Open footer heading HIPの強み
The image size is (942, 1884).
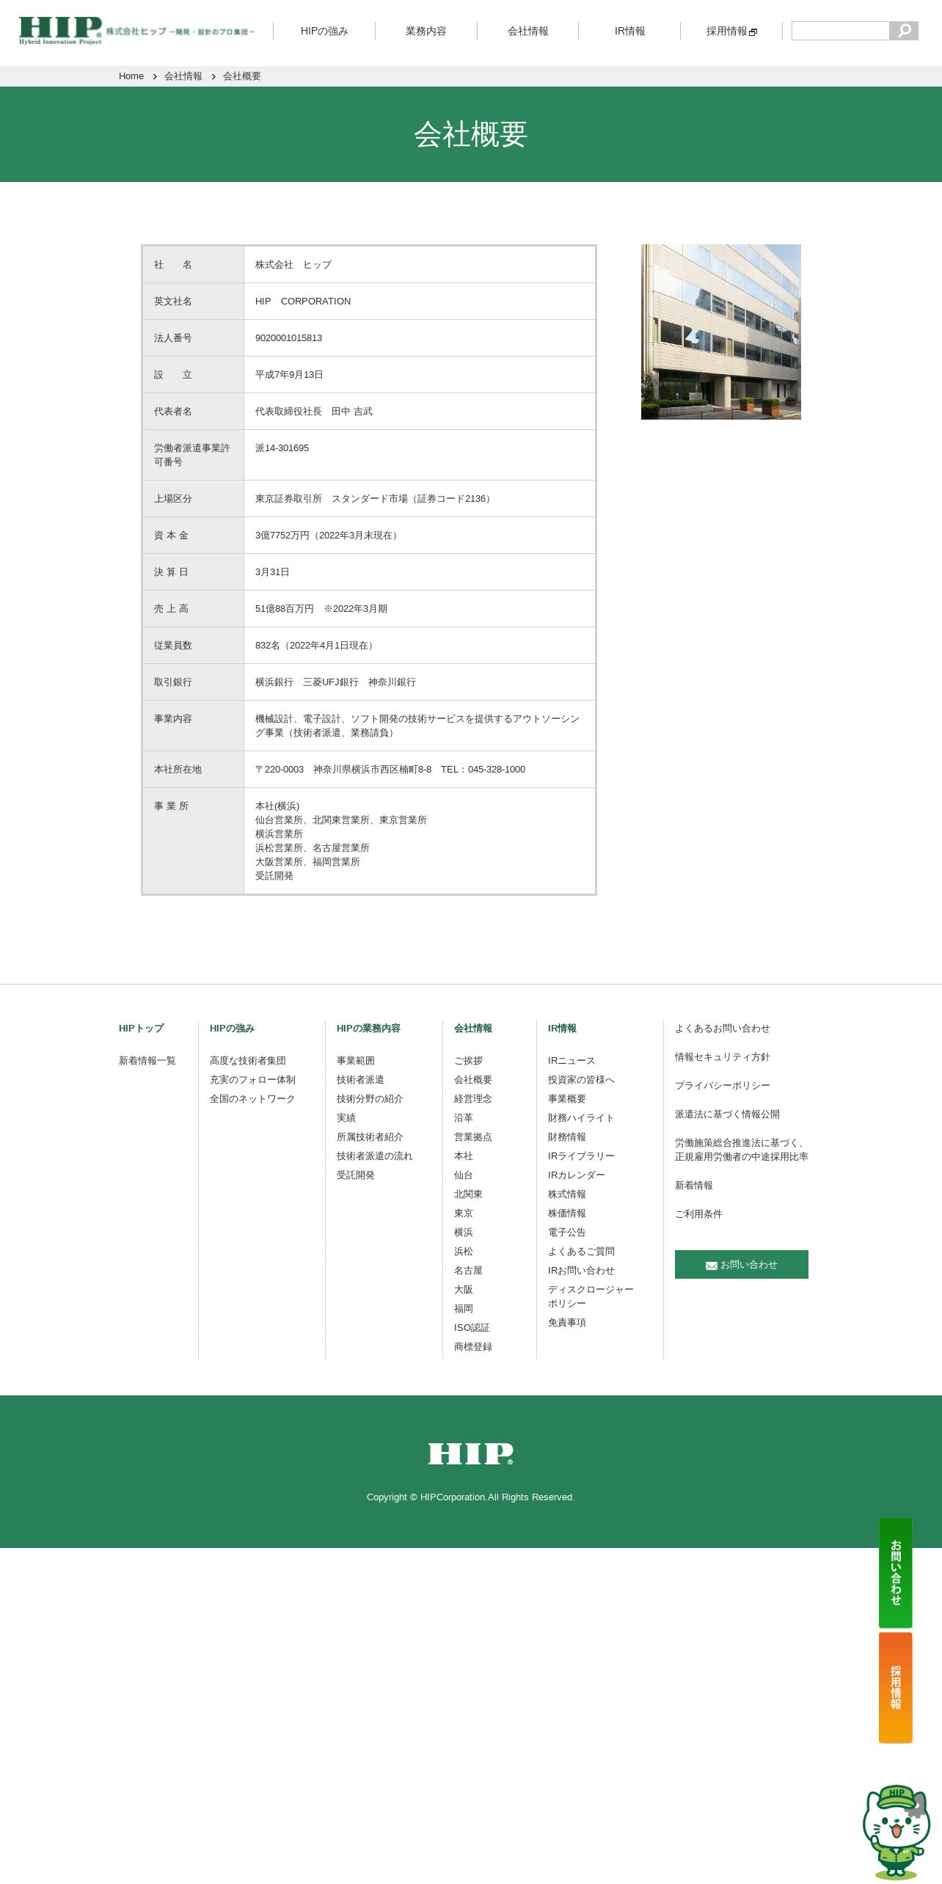(232, 1029)
